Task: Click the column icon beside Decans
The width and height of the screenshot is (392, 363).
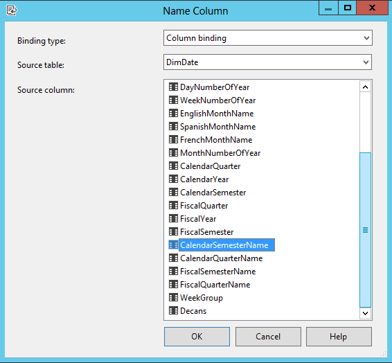Action: (173, 311)
